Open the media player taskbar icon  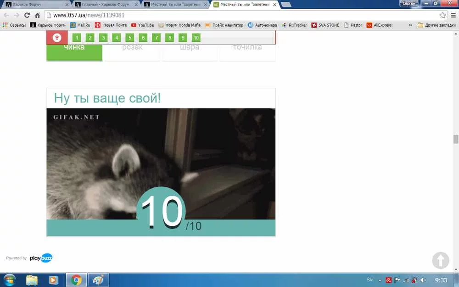54,280
